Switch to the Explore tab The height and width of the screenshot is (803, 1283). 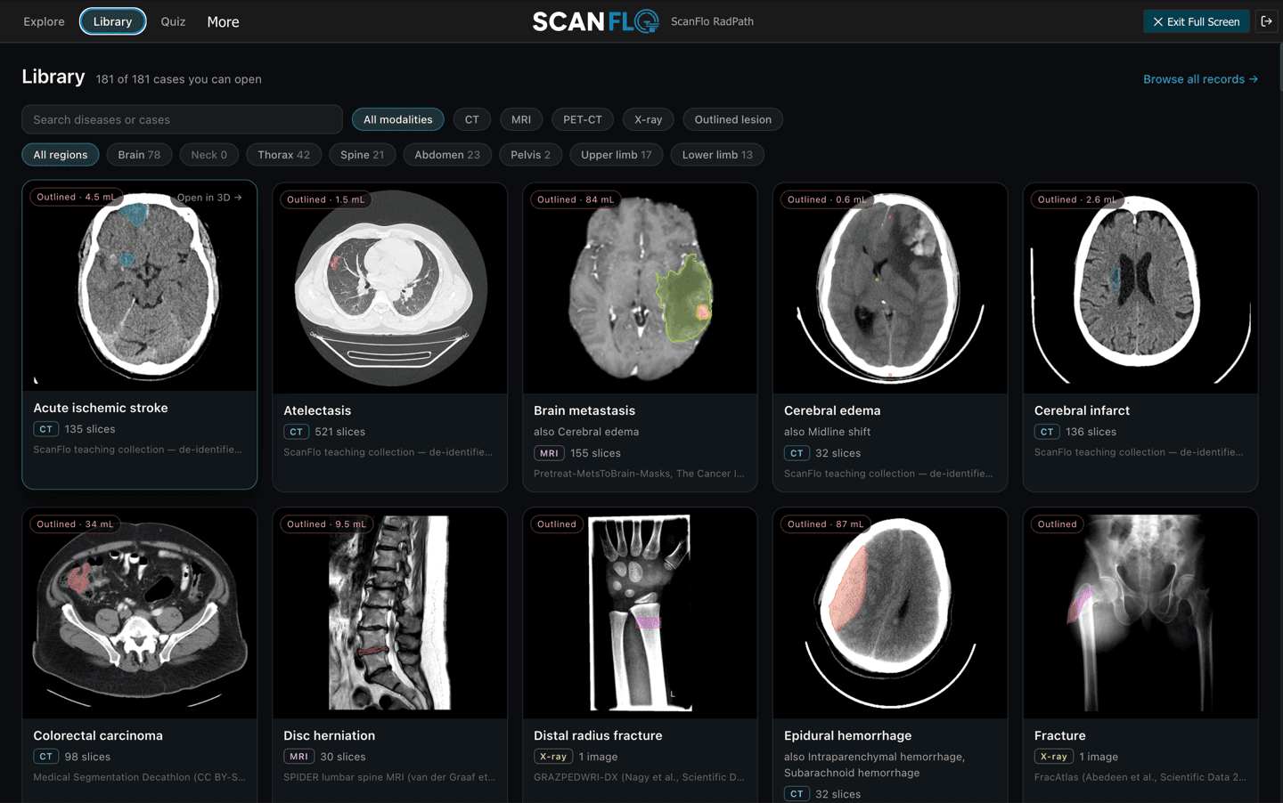(44, 21)
